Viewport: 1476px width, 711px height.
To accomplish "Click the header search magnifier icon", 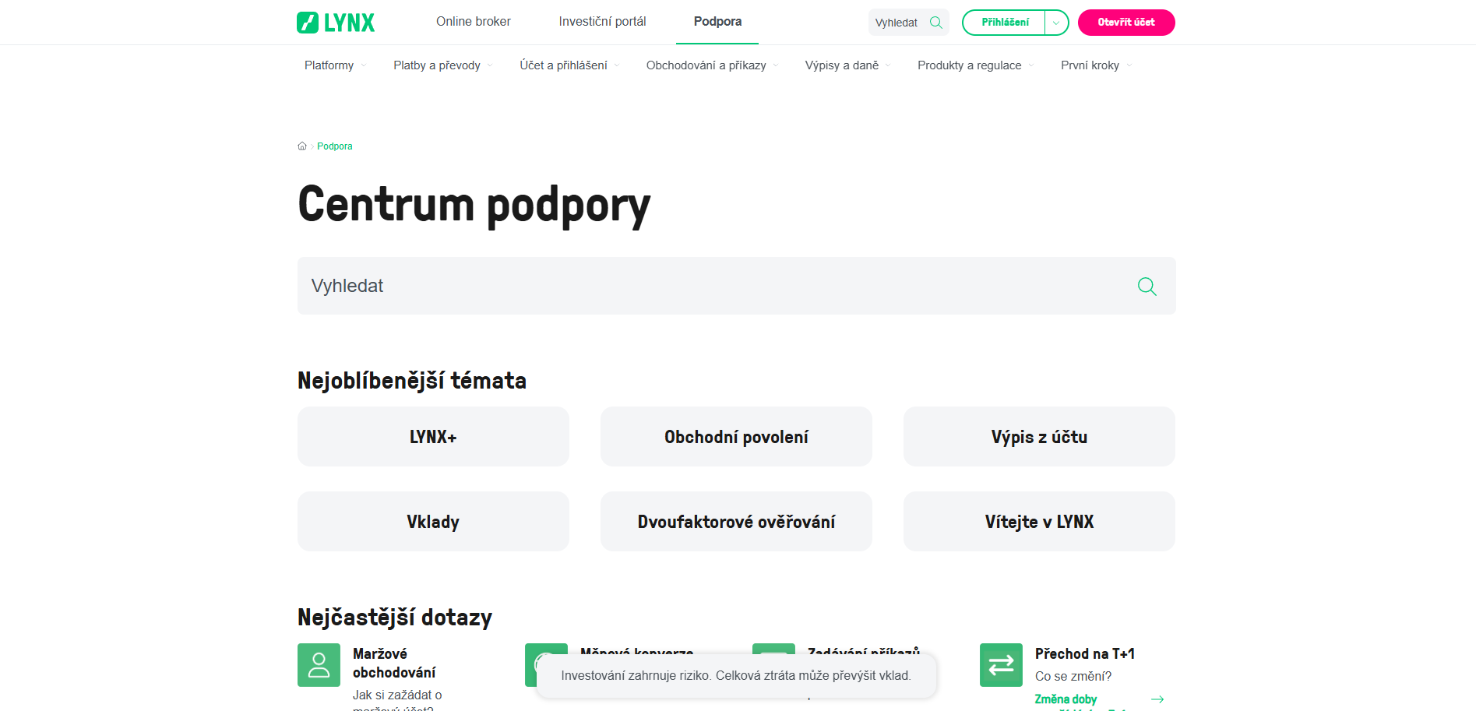I will [936, 23].
